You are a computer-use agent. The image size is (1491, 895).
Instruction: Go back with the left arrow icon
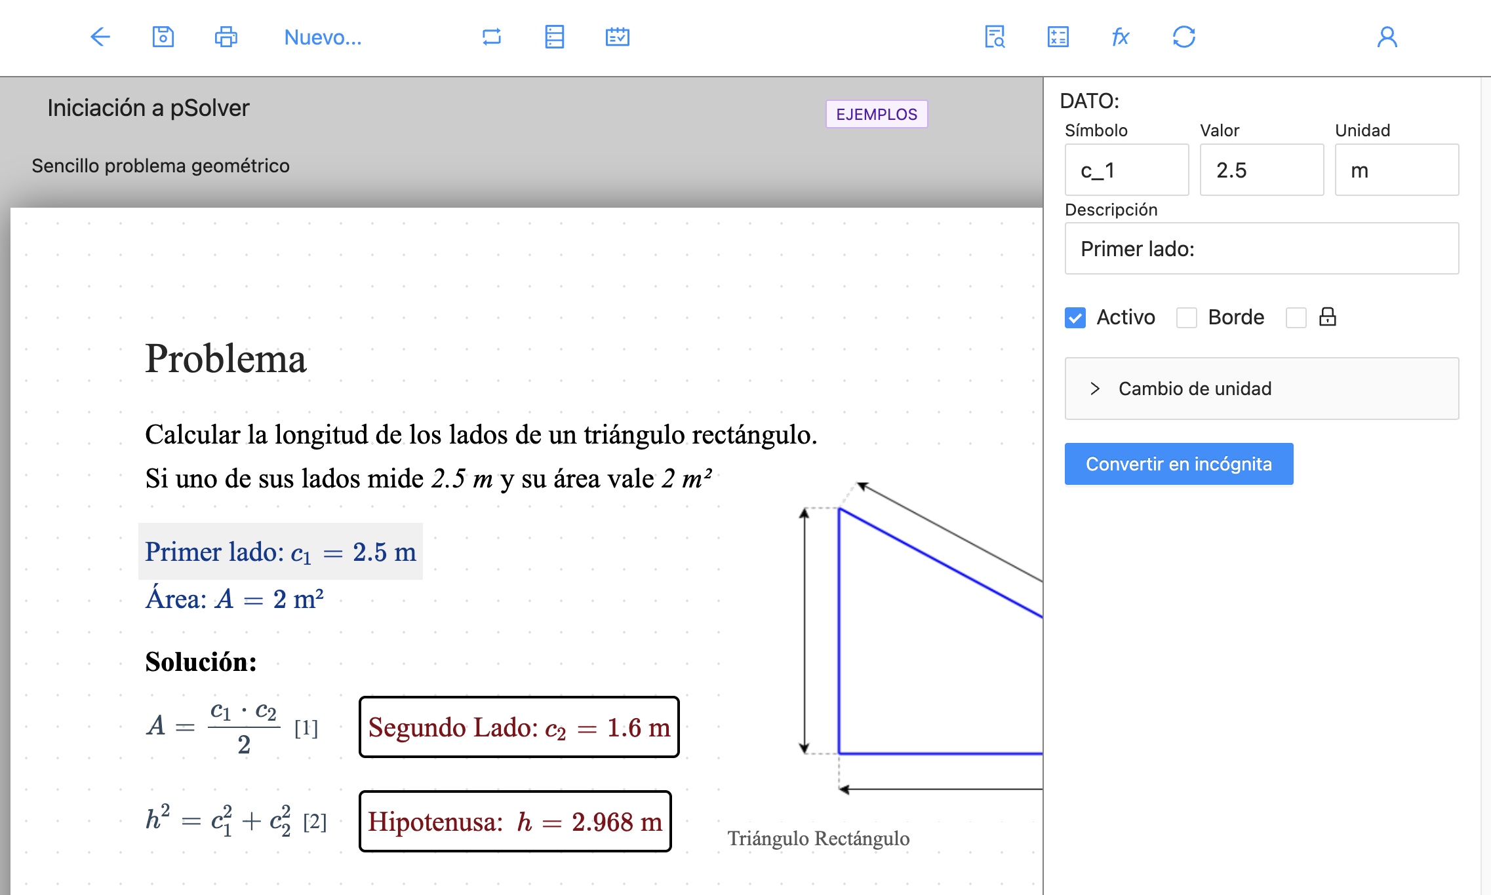tap(100, 37)
